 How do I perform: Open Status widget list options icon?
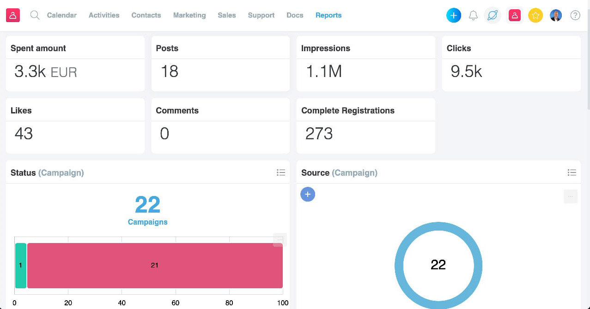point(280,172)
